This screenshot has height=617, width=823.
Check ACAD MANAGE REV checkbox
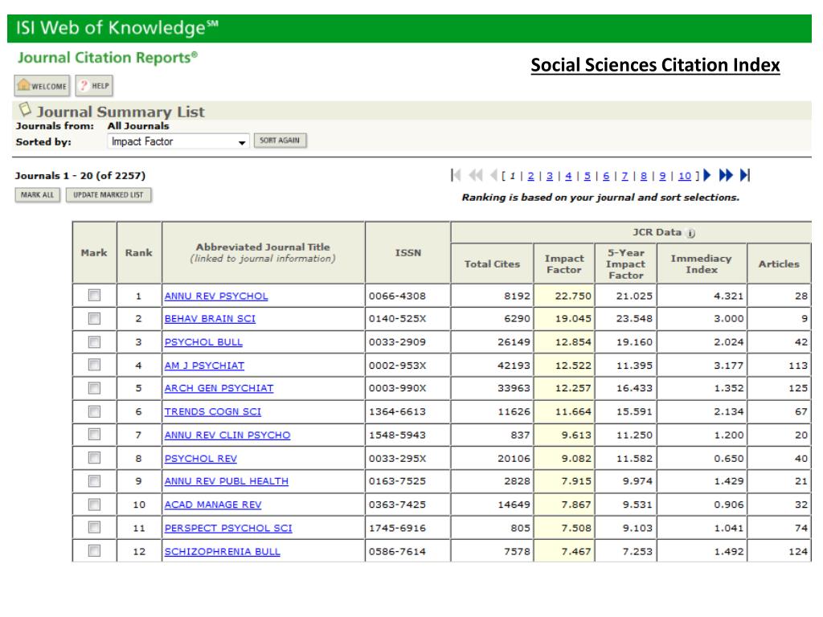point(95,505)
